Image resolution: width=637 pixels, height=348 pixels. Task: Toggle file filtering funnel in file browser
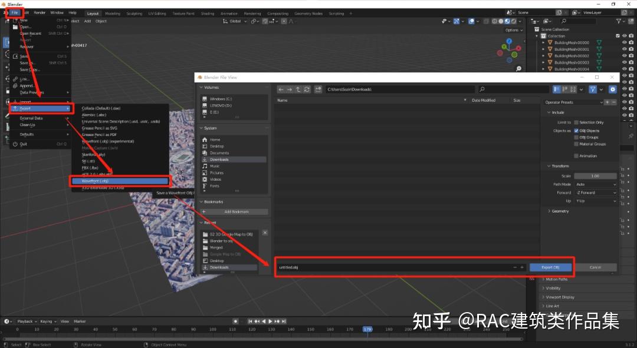[593, 90]
